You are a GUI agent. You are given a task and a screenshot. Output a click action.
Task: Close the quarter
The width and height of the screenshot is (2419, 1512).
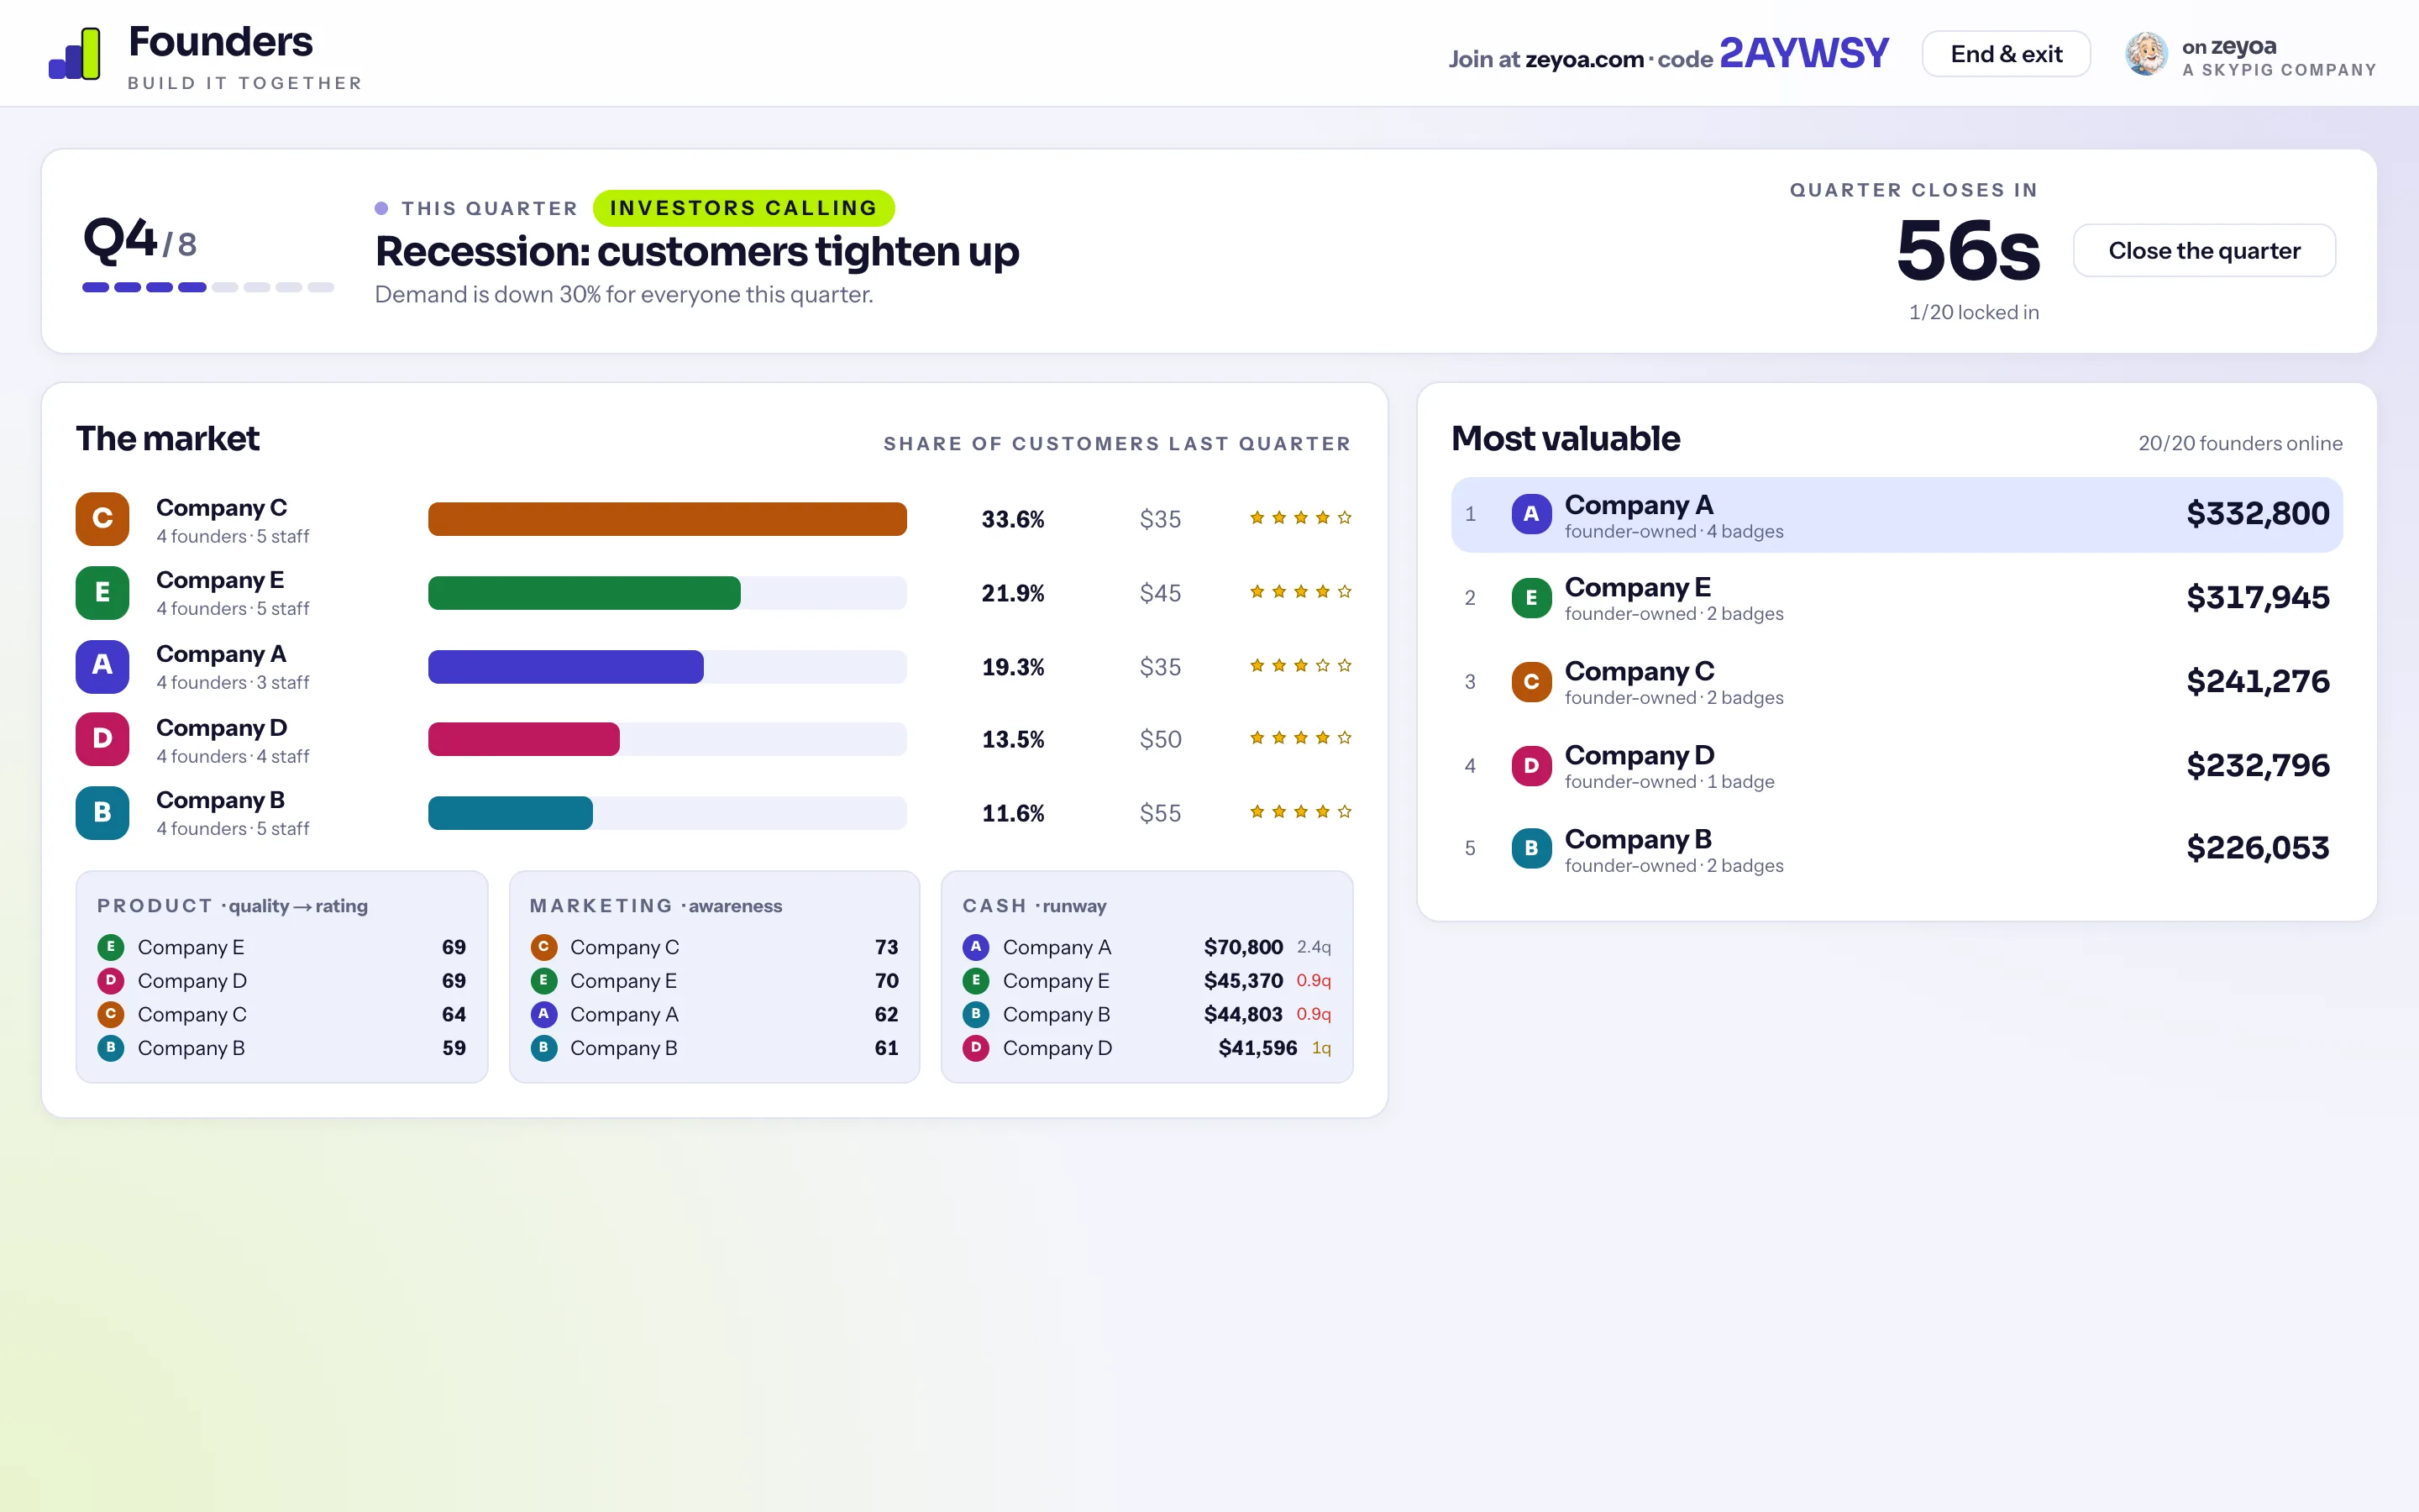tap(2204, 251)
